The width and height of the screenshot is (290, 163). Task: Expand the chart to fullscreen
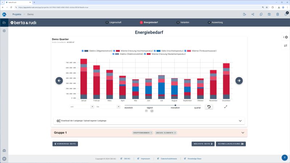tap(226, 107)
